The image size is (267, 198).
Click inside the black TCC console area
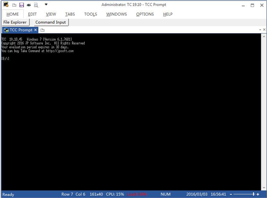133,116
